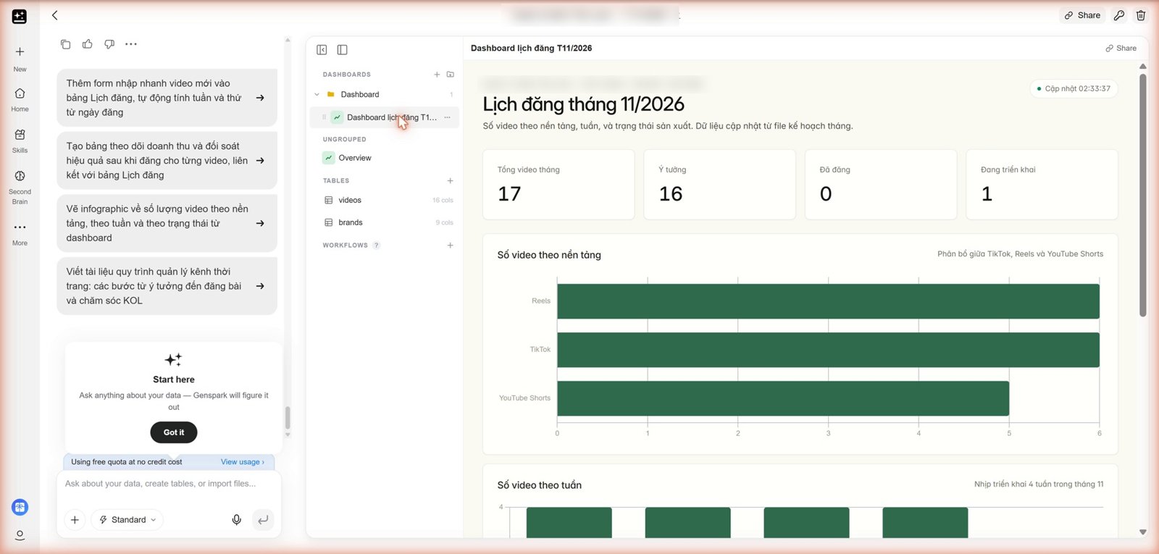Choose suggestion about Vẽ infographic
This screenshot has width=1159, height=554.
tap(167, 223)
